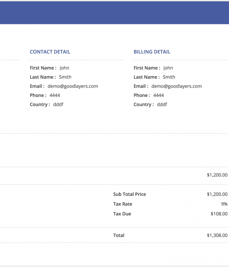Image resolution: width=229 pixels, height=267 pixels.
Task: Select billing Last Name value Smith
Action: (169, 77)
